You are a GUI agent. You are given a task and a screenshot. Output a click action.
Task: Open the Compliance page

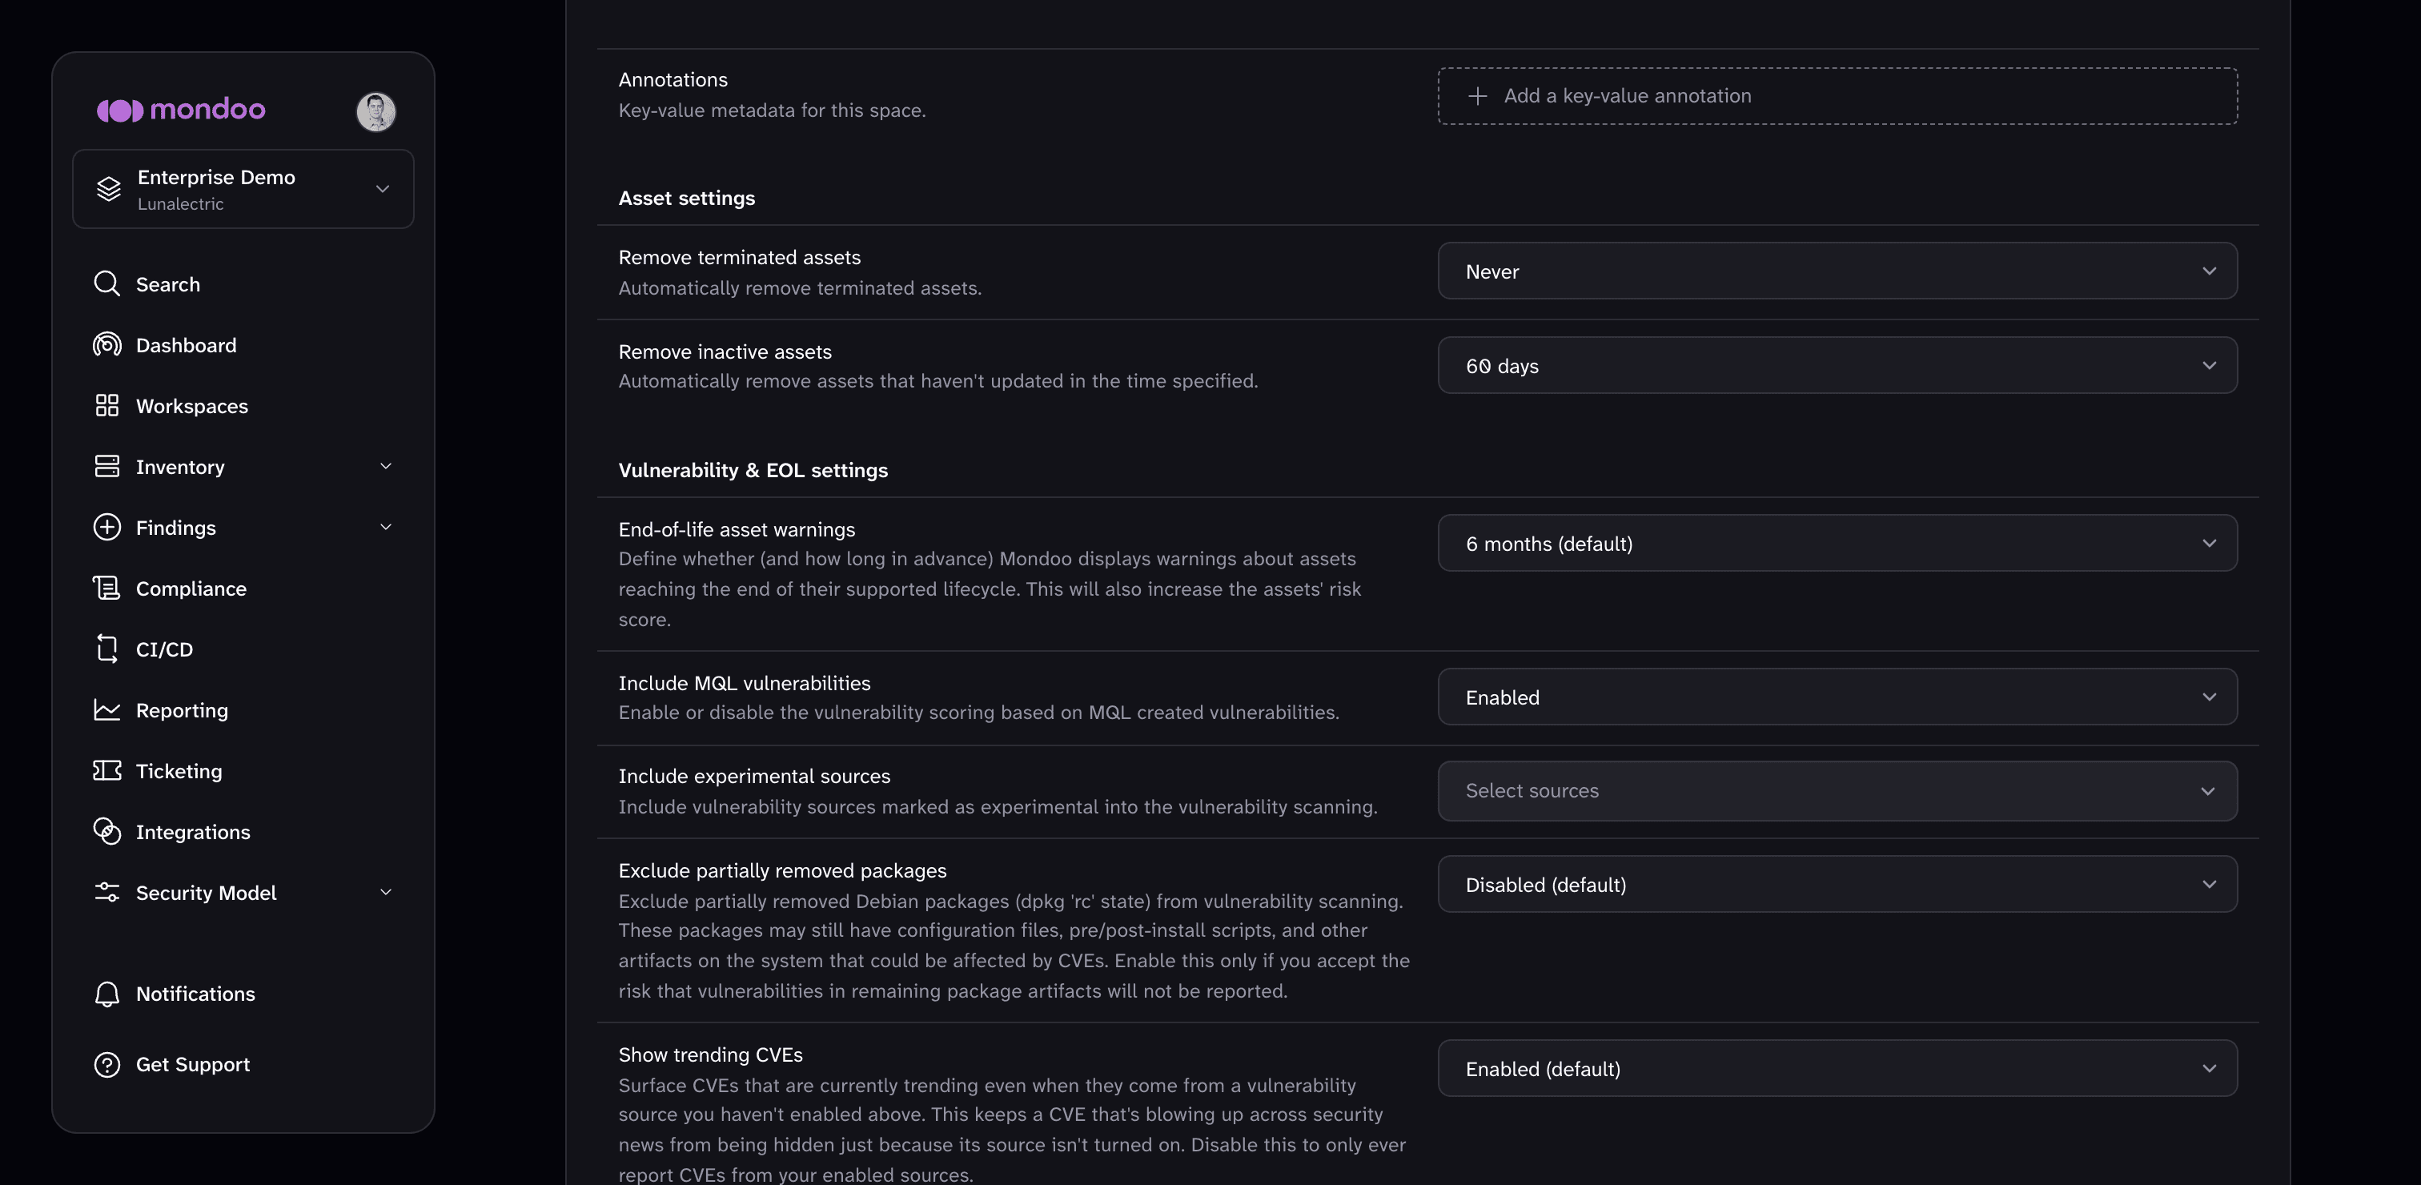[191, 589]
